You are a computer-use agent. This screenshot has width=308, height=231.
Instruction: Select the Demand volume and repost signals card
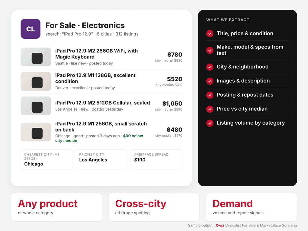tap(251, 207)
